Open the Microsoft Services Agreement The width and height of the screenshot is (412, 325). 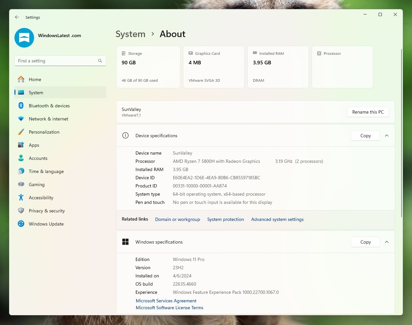[x=166, y=301]
